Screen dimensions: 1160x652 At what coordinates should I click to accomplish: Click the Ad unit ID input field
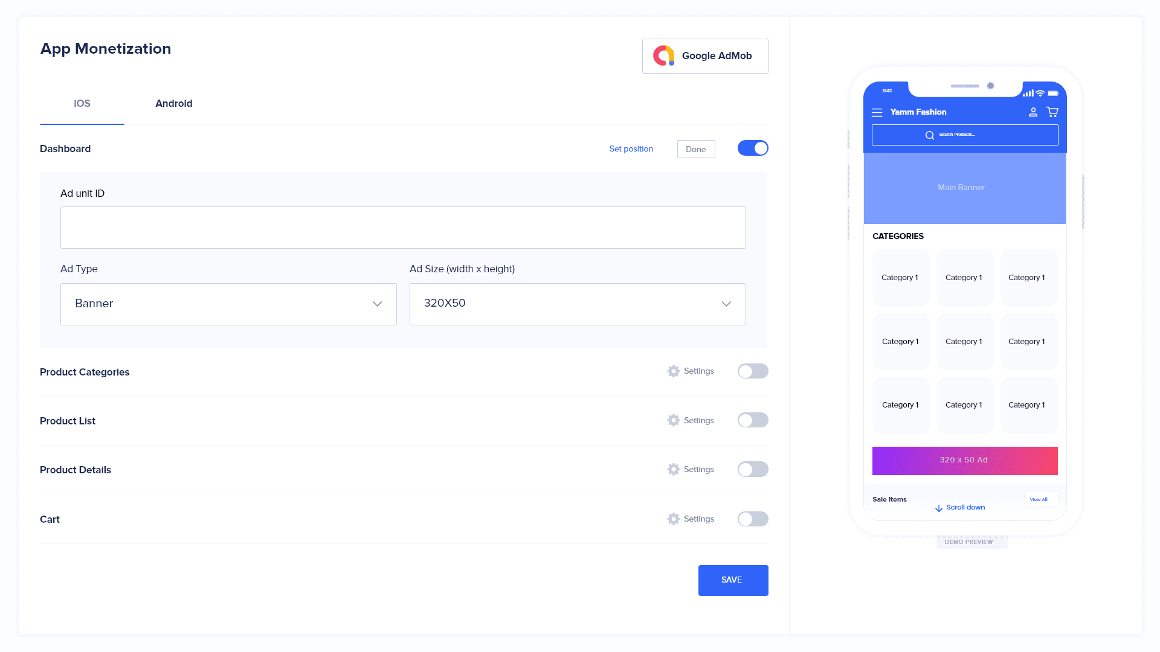coord(403,227)
